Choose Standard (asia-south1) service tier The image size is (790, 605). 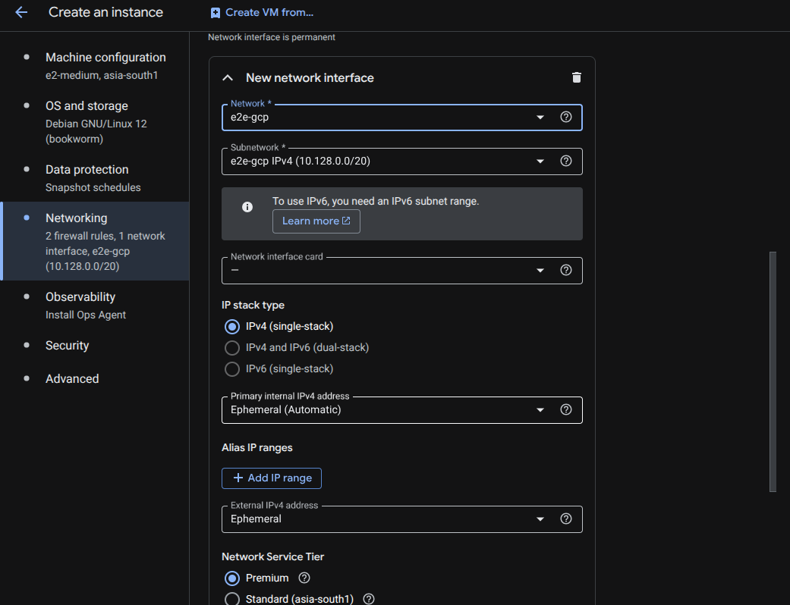pos(231,599)
